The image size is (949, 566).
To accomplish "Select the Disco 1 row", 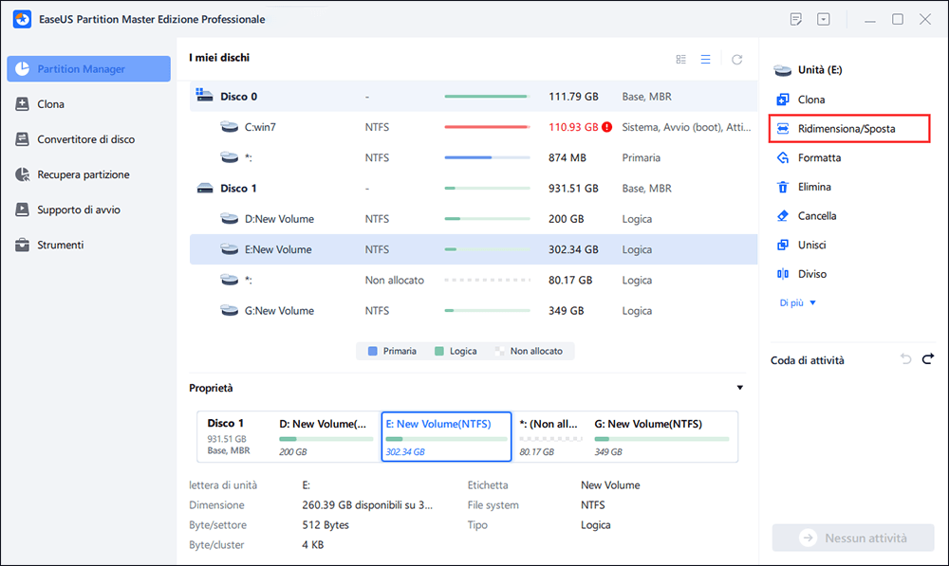I will coord(474,188).
